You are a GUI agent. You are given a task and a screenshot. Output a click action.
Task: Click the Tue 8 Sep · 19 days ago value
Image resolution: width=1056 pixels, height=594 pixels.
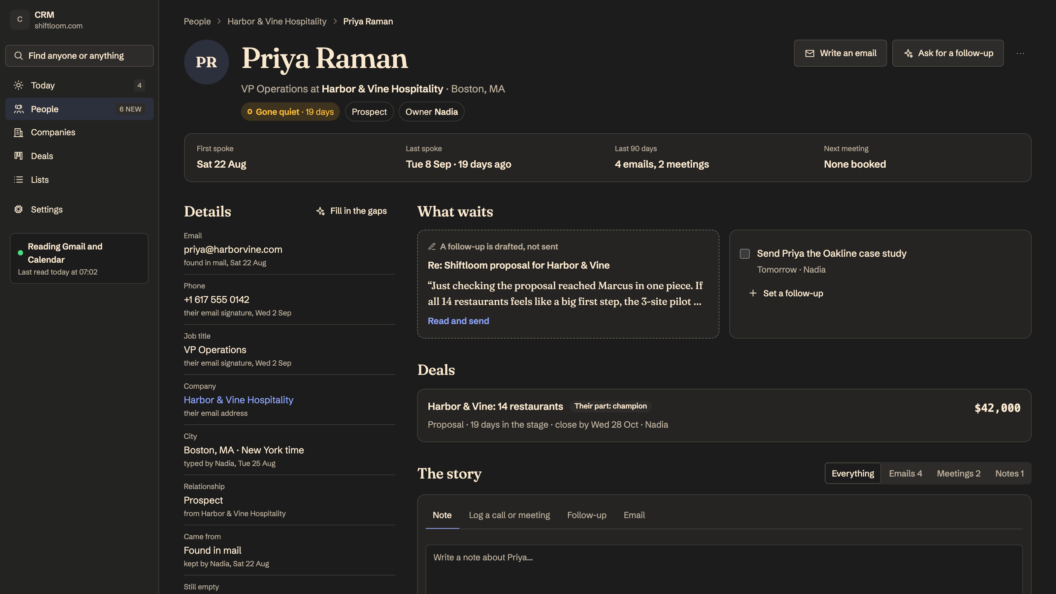[x=458, y=164]
